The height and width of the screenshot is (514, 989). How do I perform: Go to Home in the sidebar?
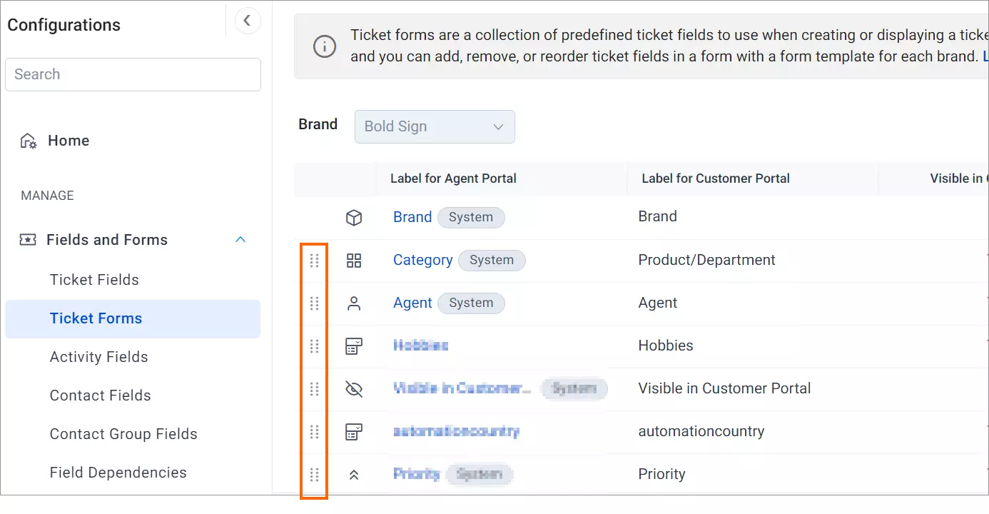tap(69, 141)
